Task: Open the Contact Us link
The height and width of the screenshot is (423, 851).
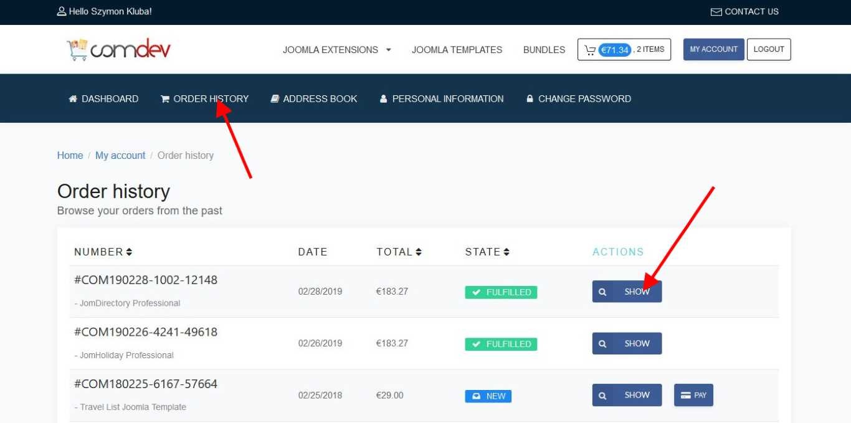Action: (x=745, y=12)
